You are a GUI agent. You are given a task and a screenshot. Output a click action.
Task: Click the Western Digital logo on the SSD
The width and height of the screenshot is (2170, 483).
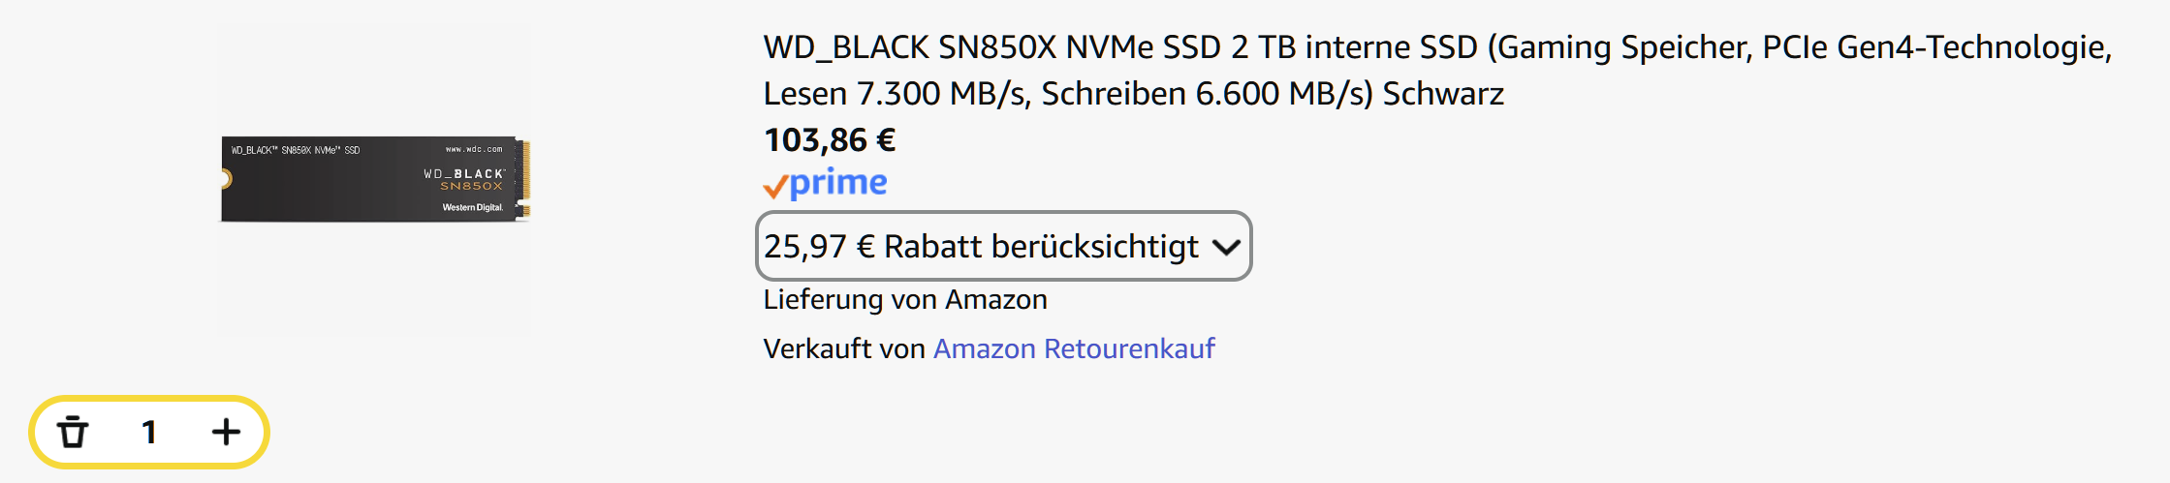pyautogui.click(x=472, y=207)
